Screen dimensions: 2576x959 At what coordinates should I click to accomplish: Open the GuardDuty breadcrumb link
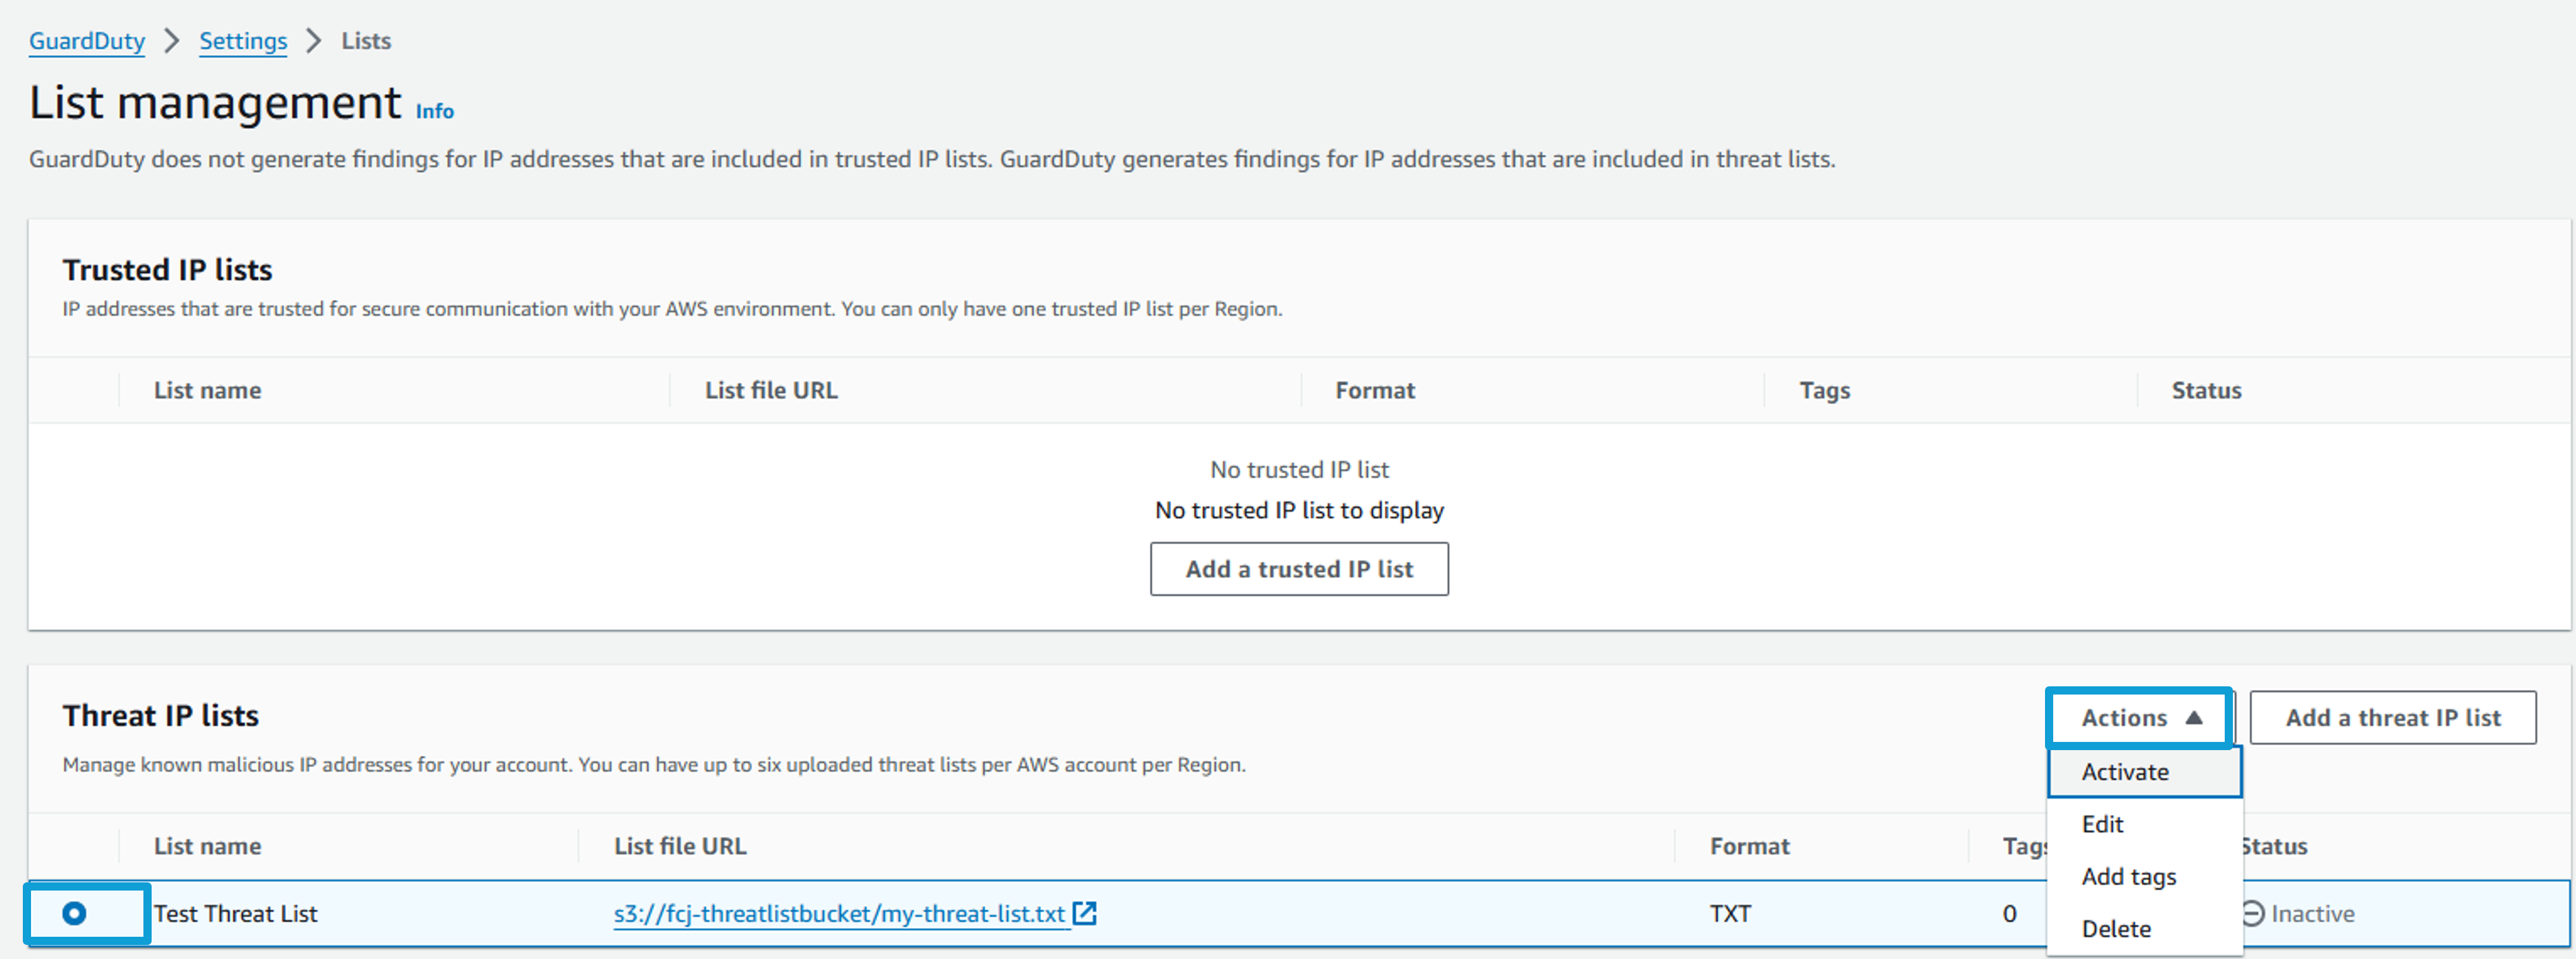point(87,41)
